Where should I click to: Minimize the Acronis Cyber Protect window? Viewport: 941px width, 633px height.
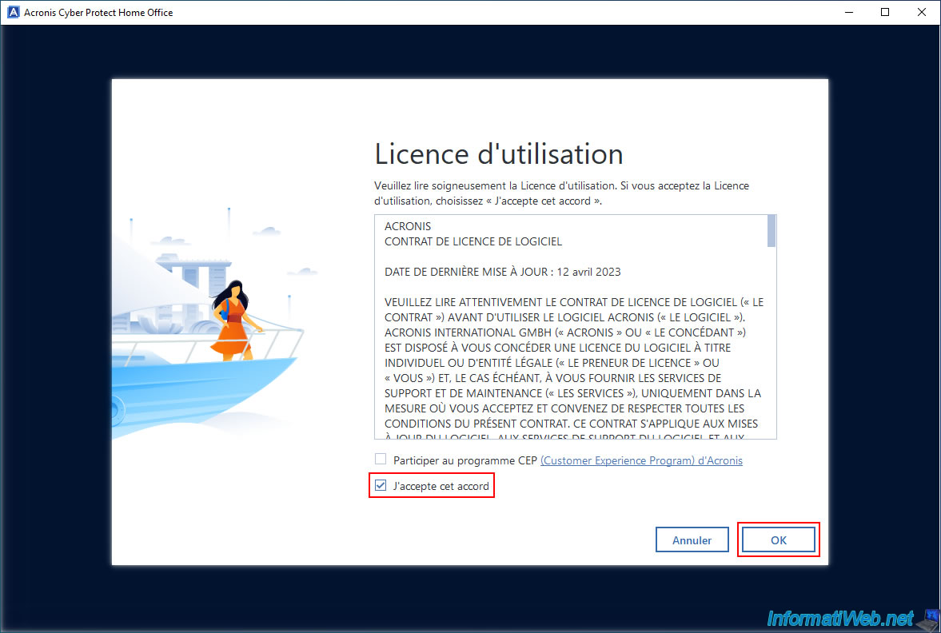[x=848, y=12]
